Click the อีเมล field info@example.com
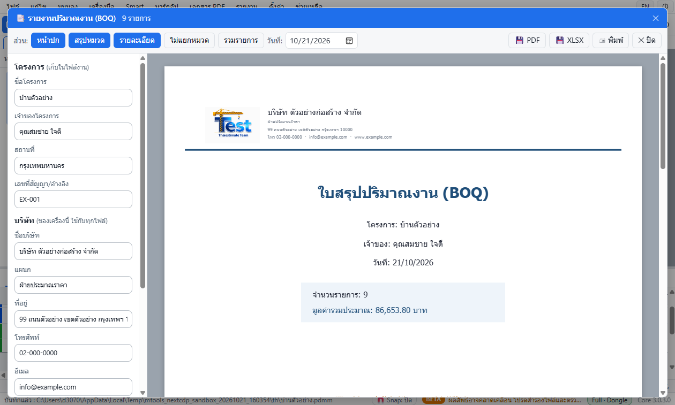The height and width of the screenshot is (405, 675). click(x=73, y=387)
